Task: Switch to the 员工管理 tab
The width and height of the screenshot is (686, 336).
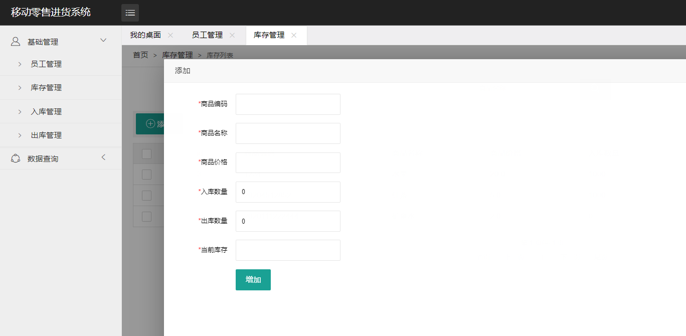Action: (x=207, y=35)
